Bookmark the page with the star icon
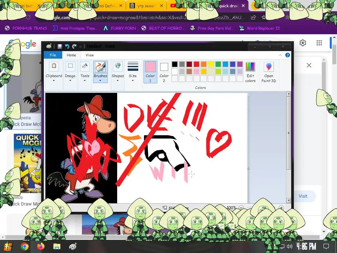337x253 pixels. pos(264,17)
